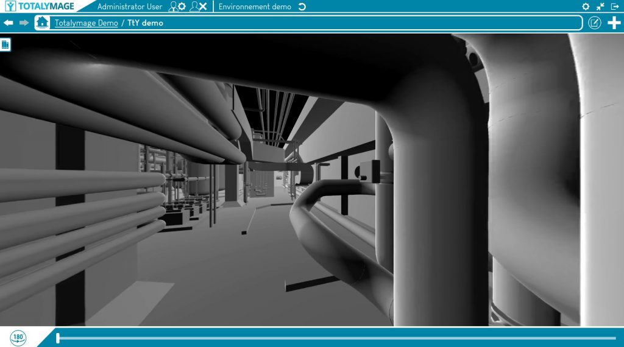Open the Totalymage Demo breadcrumb link
Viewport: 624px width, 347px height.
coord(87,23)
